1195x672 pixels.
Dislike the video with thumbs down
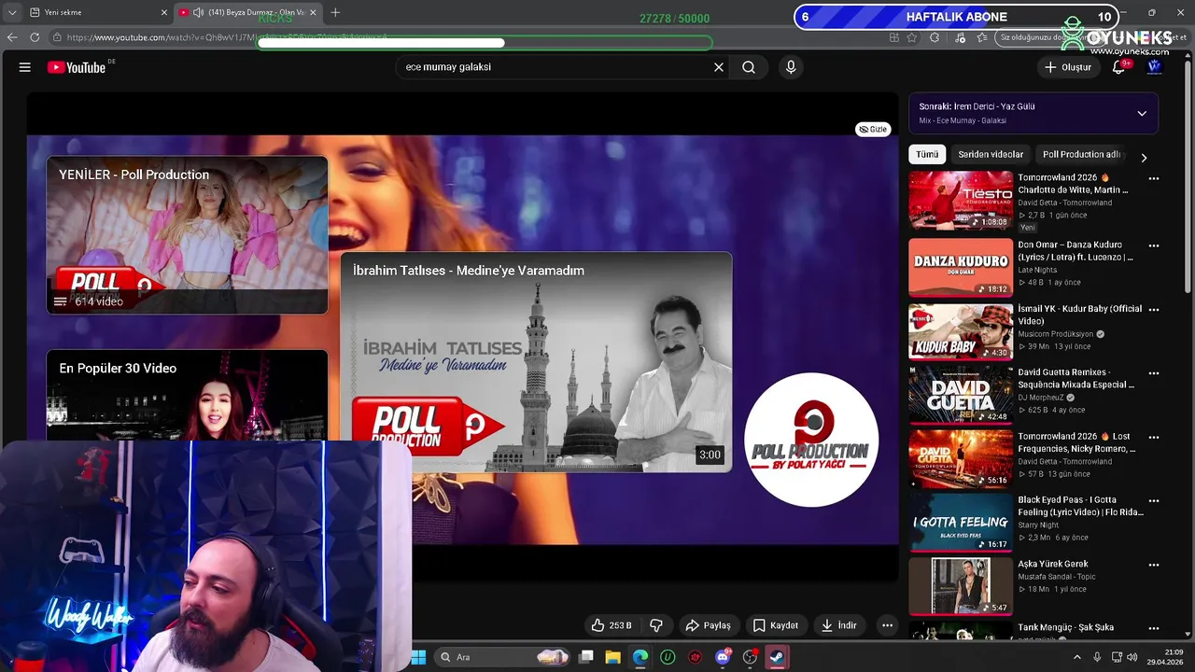[x=656, y=625]
